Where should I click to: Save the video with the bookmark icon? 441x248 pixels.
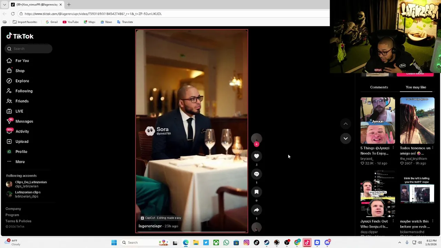click(256, 192)
